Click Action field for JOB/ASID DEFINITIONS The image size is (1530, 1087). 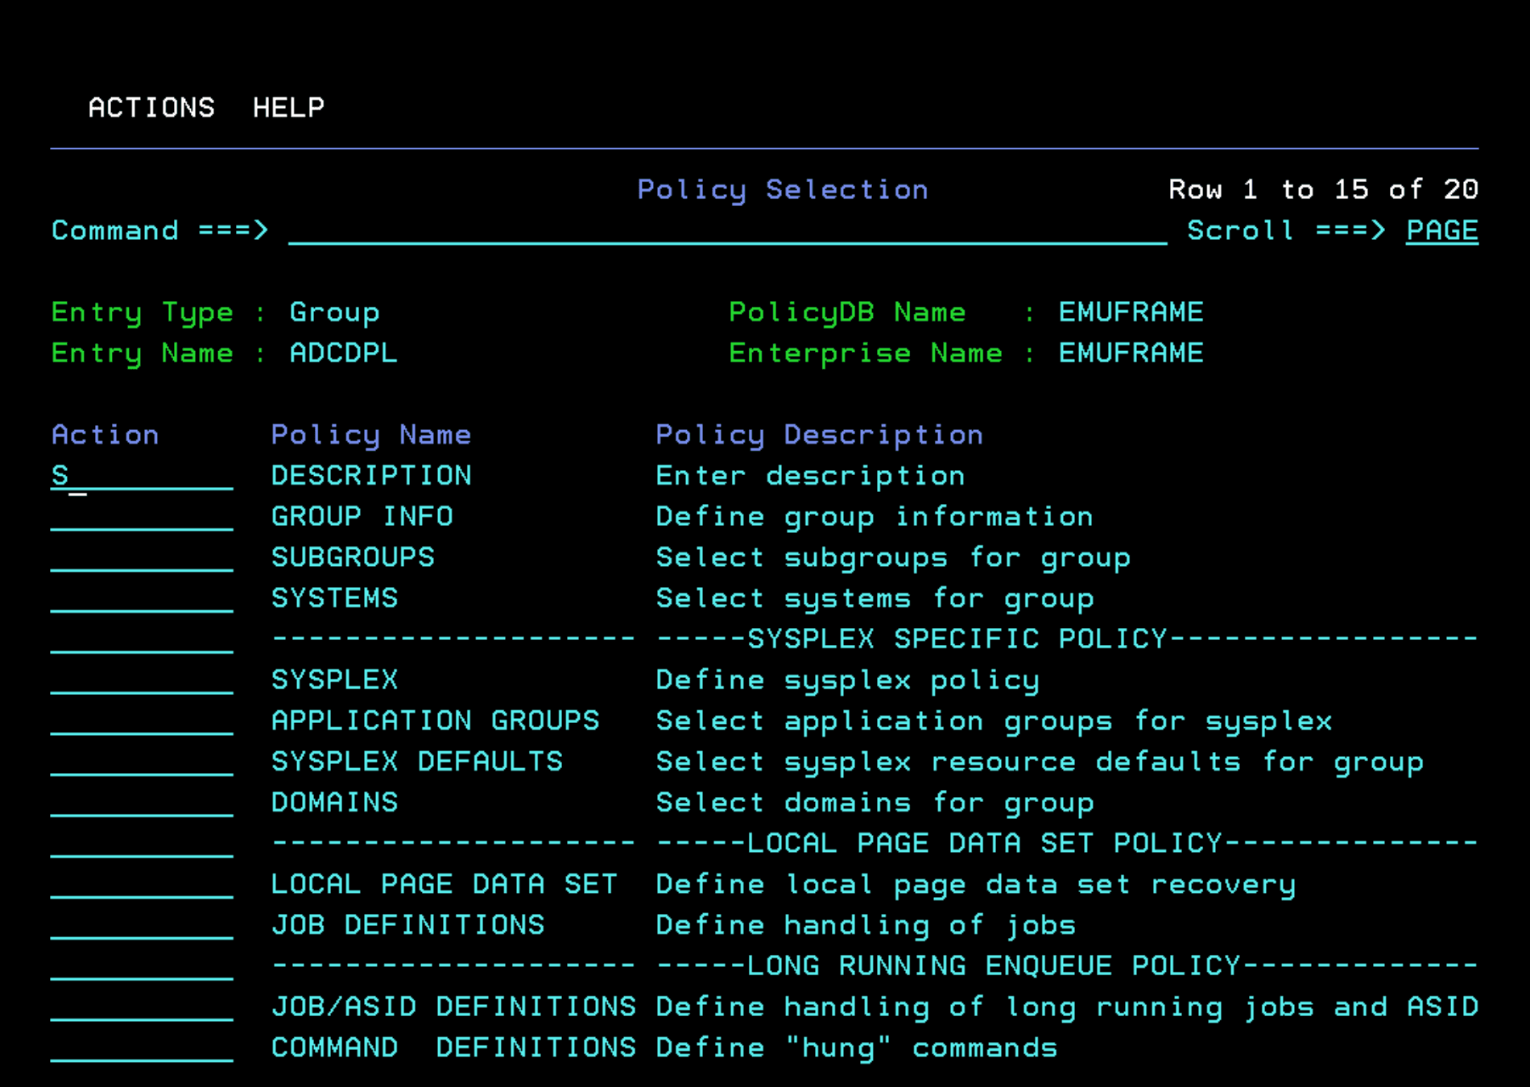(x=142, y=1007)
